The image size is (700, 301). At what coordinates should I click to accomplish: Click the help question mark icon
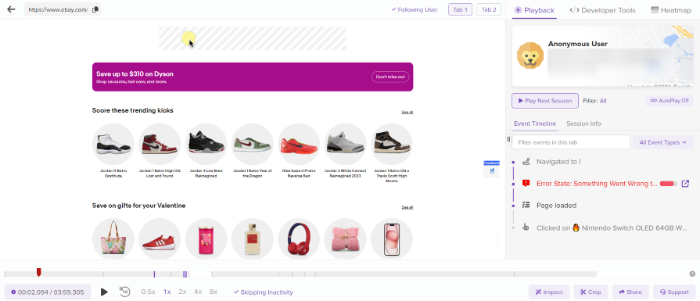(692, 274)
